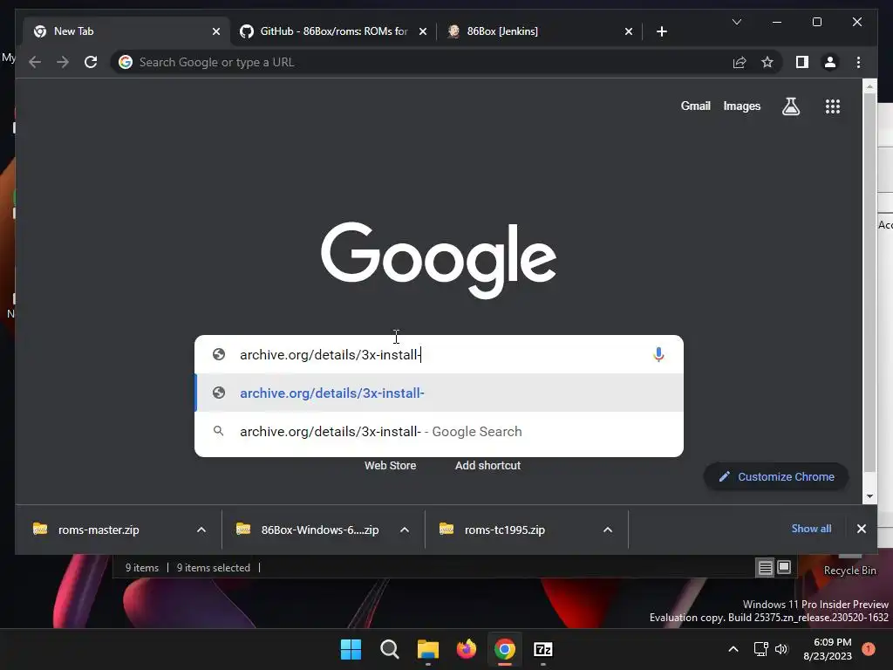Click Show all downloads
Screen dimensions: 893x670
click(811, 529)
